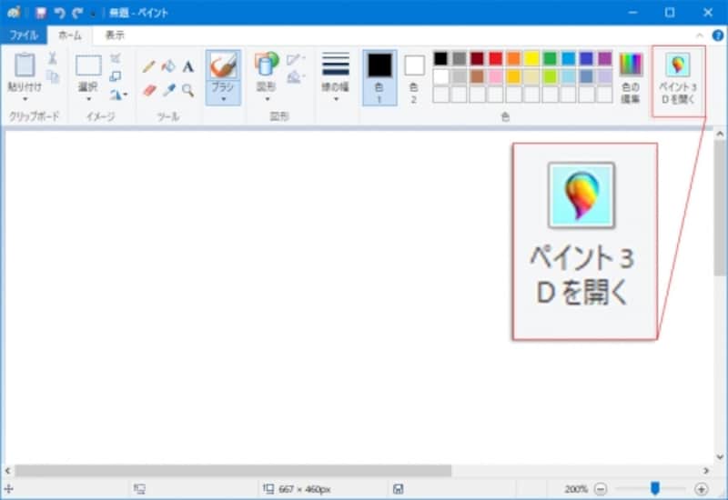Screen dimensions: 728x500
Task: Click the rectangular Select tool icon
Action: click(x=88, y=65)
